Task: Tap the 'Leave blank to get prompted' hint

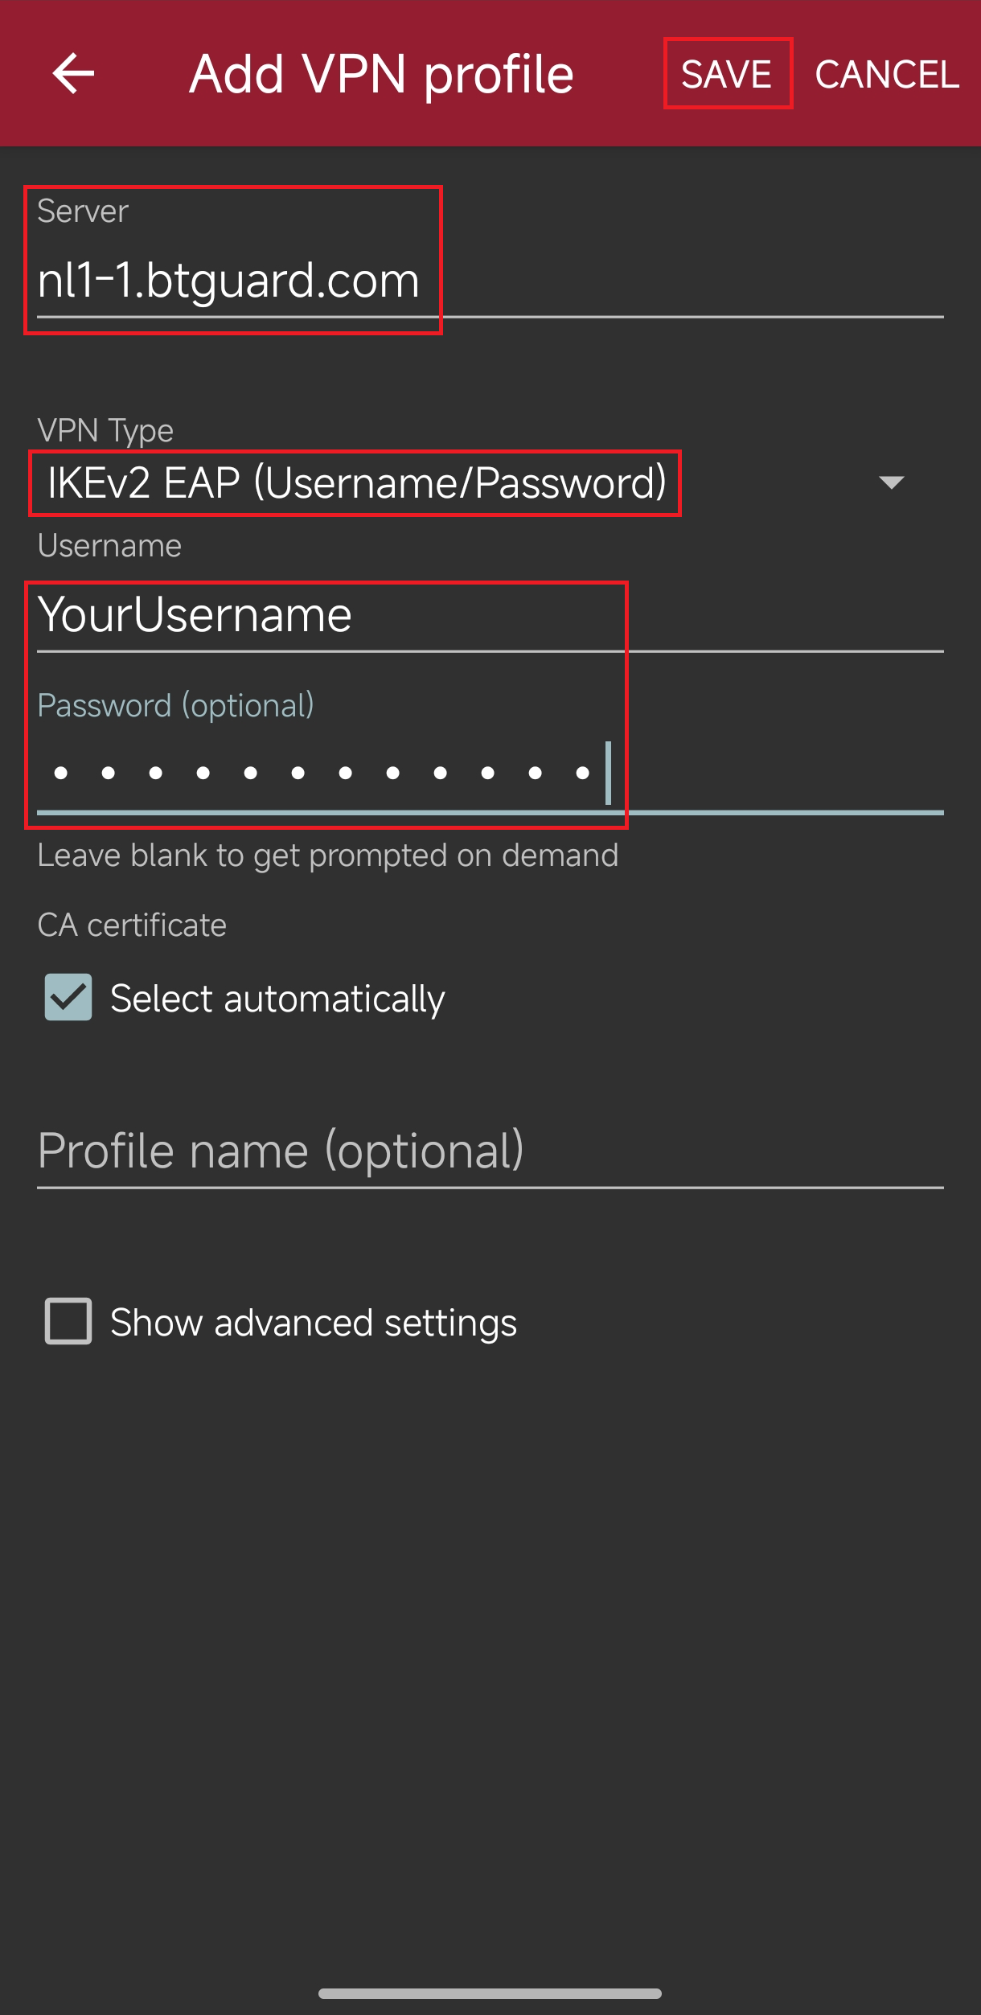Action: click(328, 856)
